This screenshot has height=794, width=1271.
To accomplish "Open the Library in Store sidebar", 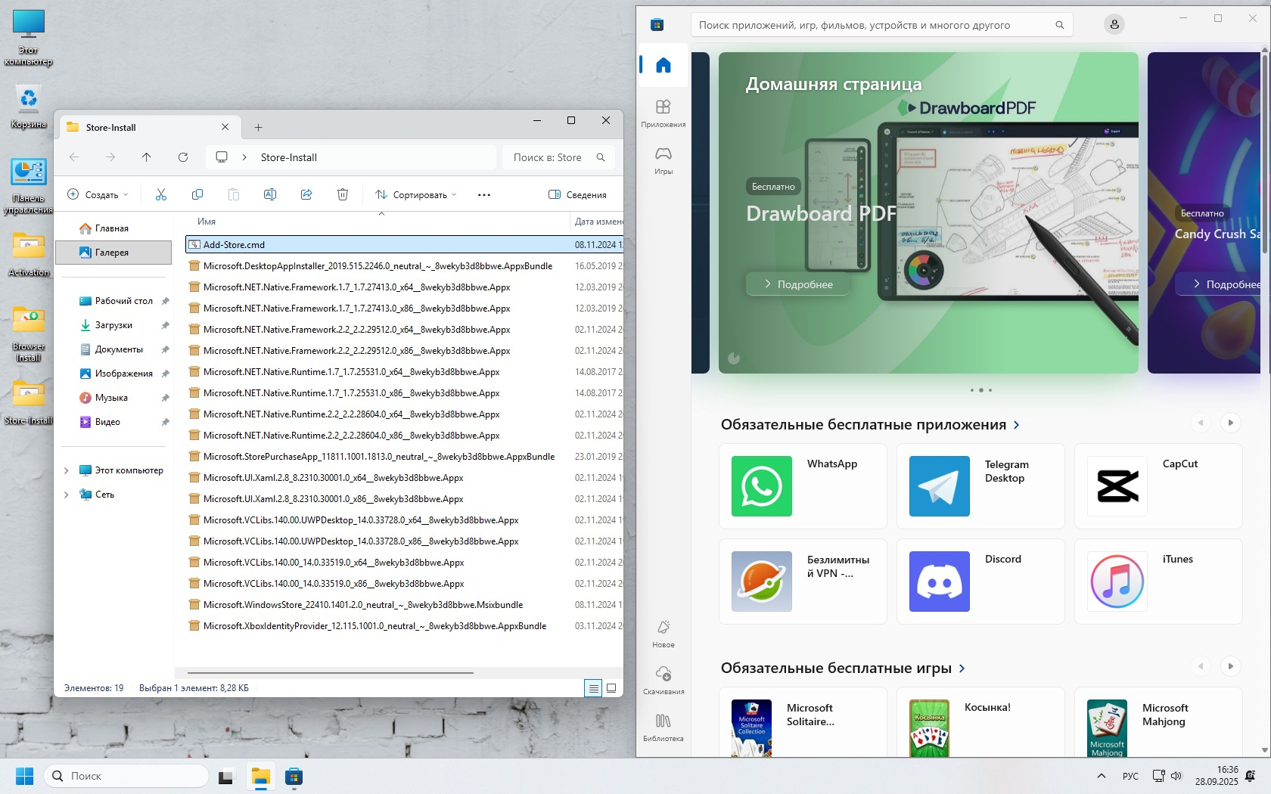I will coord(663,727).
